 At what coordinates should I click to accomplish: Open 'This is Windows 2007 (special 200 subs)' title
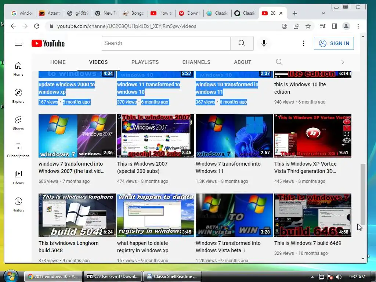pos(142,167)
